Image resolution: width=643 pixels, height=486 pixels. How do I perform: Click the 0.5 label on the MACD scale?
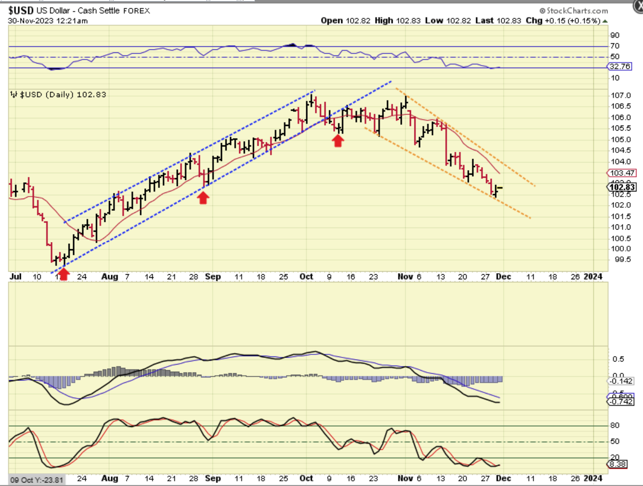(x=618, y=359)
